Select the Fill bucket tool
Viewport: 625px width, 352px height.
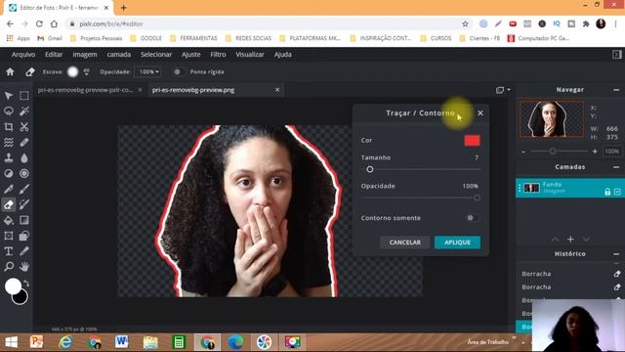(x=9, y=220)
